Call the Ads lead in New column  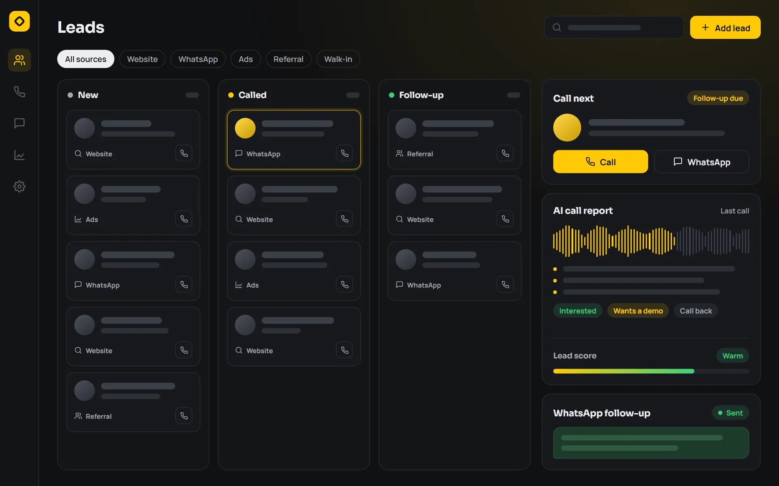pos(184,219)
